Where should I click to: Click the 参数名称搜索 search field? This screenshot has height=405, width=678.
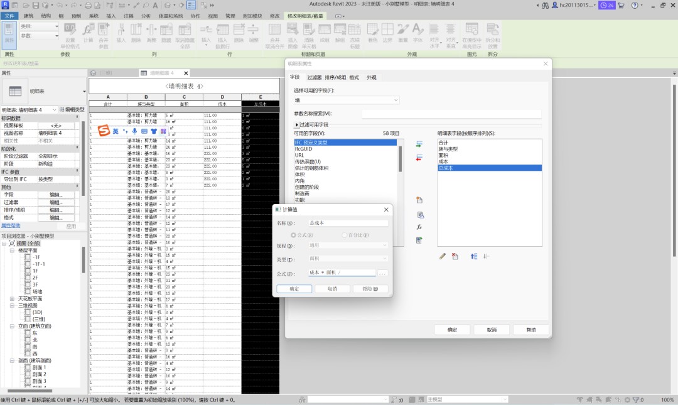point(451,114)
